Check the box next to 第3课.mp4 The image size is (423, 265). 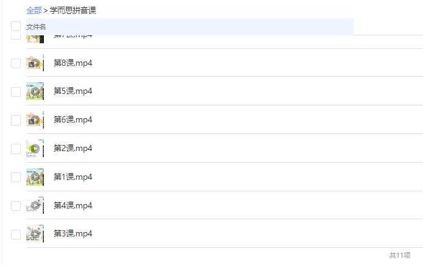pyautogui.click(x=16, y=235)
